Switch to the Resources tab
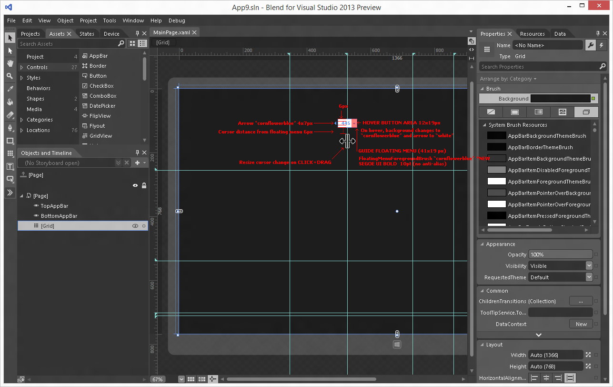Viewport: 613px width, 387px height. point(532,34)
